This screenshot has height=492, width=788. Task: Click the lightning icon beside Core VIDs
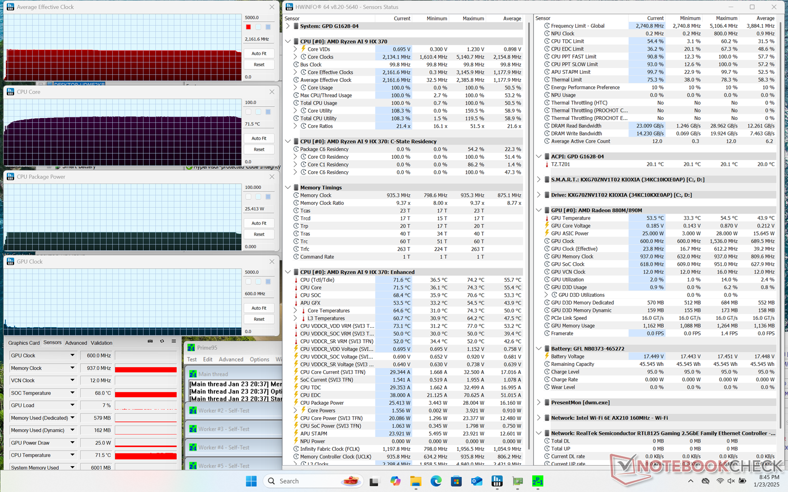coord(303,49)
